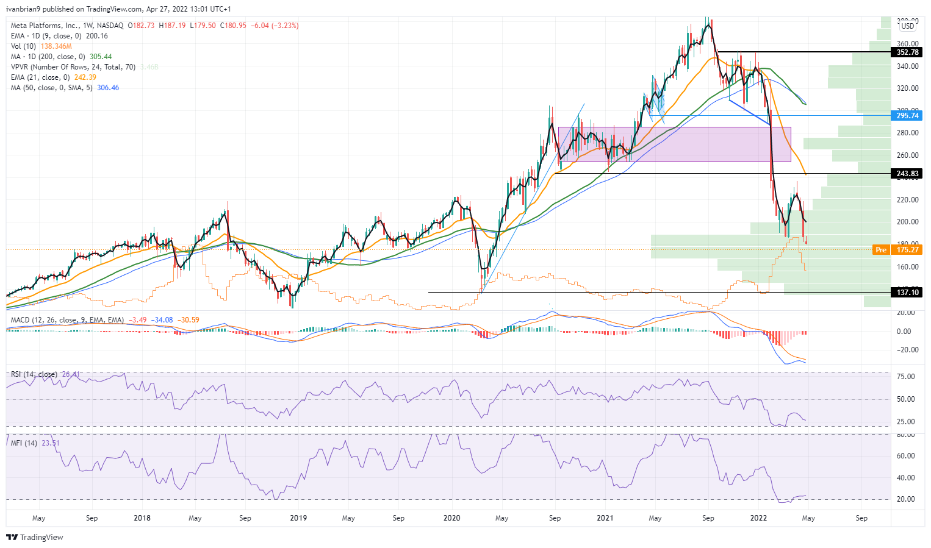Viewport: 931px width, 548px height.
Task: Click the 305.44 MA 200 value
Action: [101, 57]
